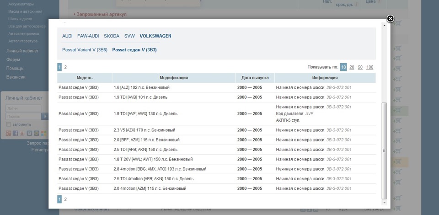439x215 pixels.
Task: Click the 'Модель' column header
Action: pos(85,78)
